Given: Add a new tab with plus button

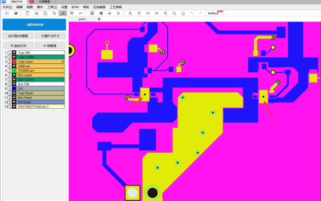Looking at the screenshot, I should pos(99,19).
